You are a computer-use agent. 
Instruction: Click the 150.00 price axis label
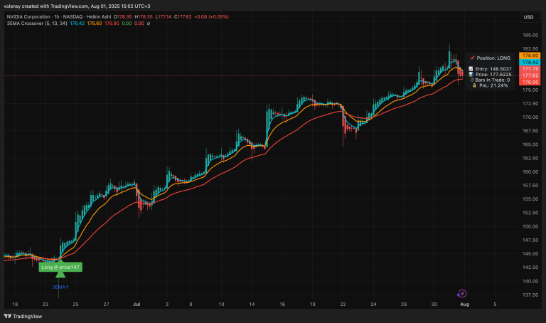point(530,226)
